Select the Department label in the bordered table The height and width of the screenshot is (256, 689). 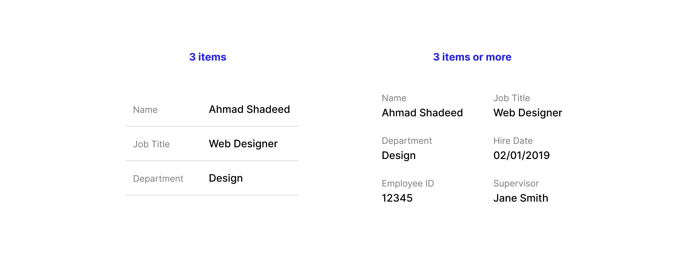158,179
